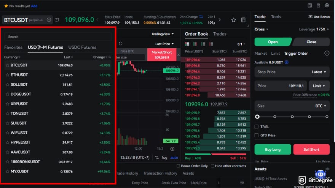
Task: Switch to USDC Futures tab
Action: [82, 47]
